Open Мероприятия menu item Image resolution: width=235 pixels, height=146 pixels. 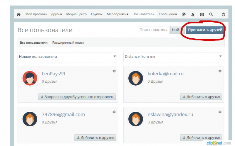pyautogui.click(x=117, y=14)
